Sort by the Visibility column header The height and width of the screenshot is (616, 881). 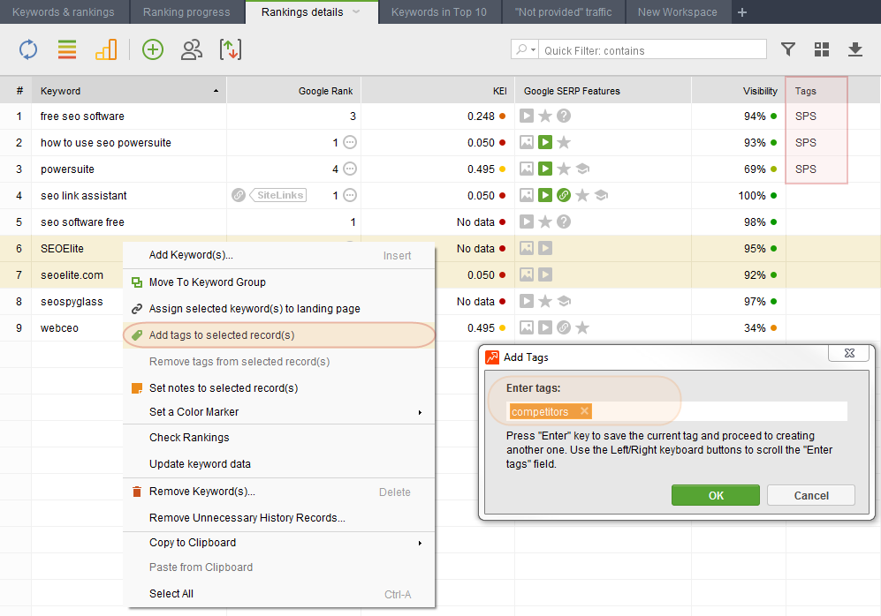(738, 91)
